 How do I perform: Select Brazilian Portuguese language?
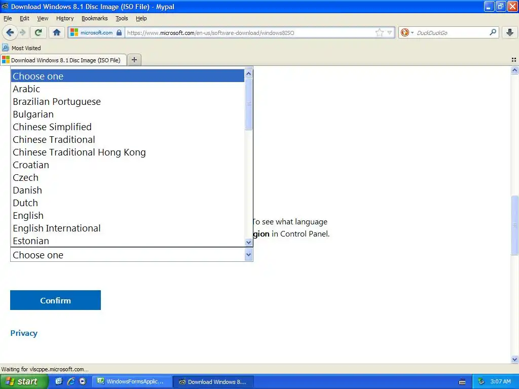click(x=128, y=101)
